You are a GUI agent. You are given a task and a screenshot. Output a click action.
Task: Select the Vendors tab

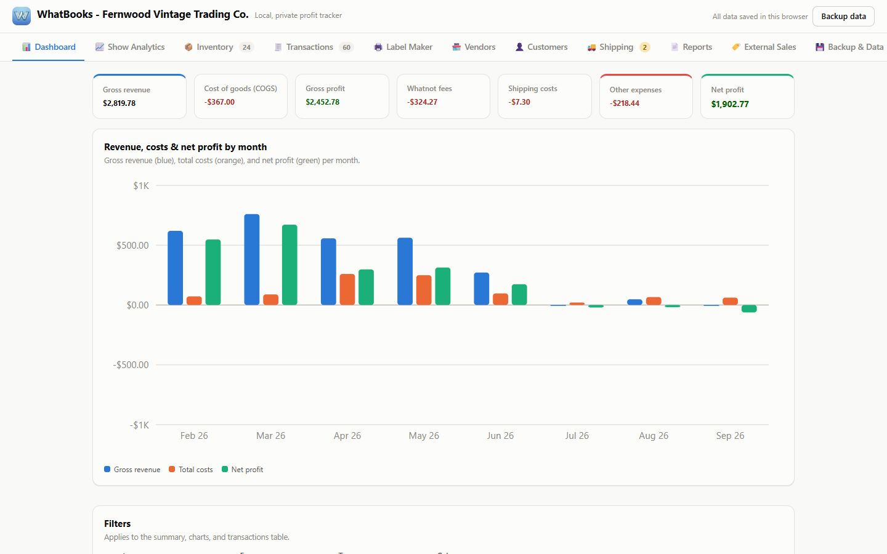pos(474,47)
